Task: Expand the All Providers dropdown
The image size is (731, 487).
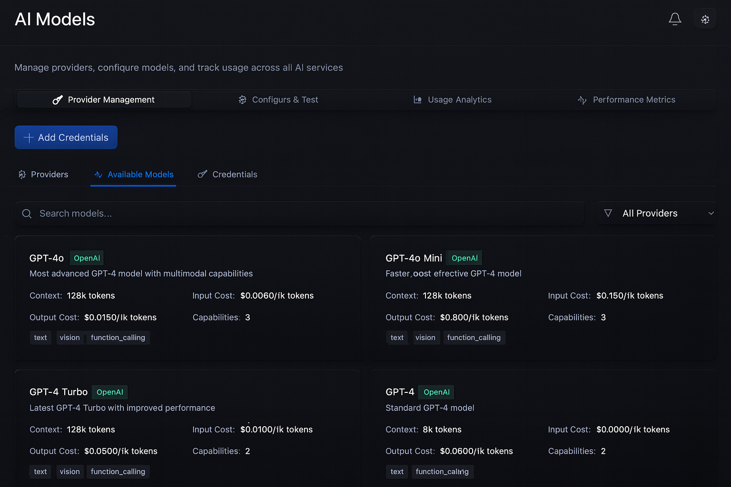Action: tap(656, 213)
